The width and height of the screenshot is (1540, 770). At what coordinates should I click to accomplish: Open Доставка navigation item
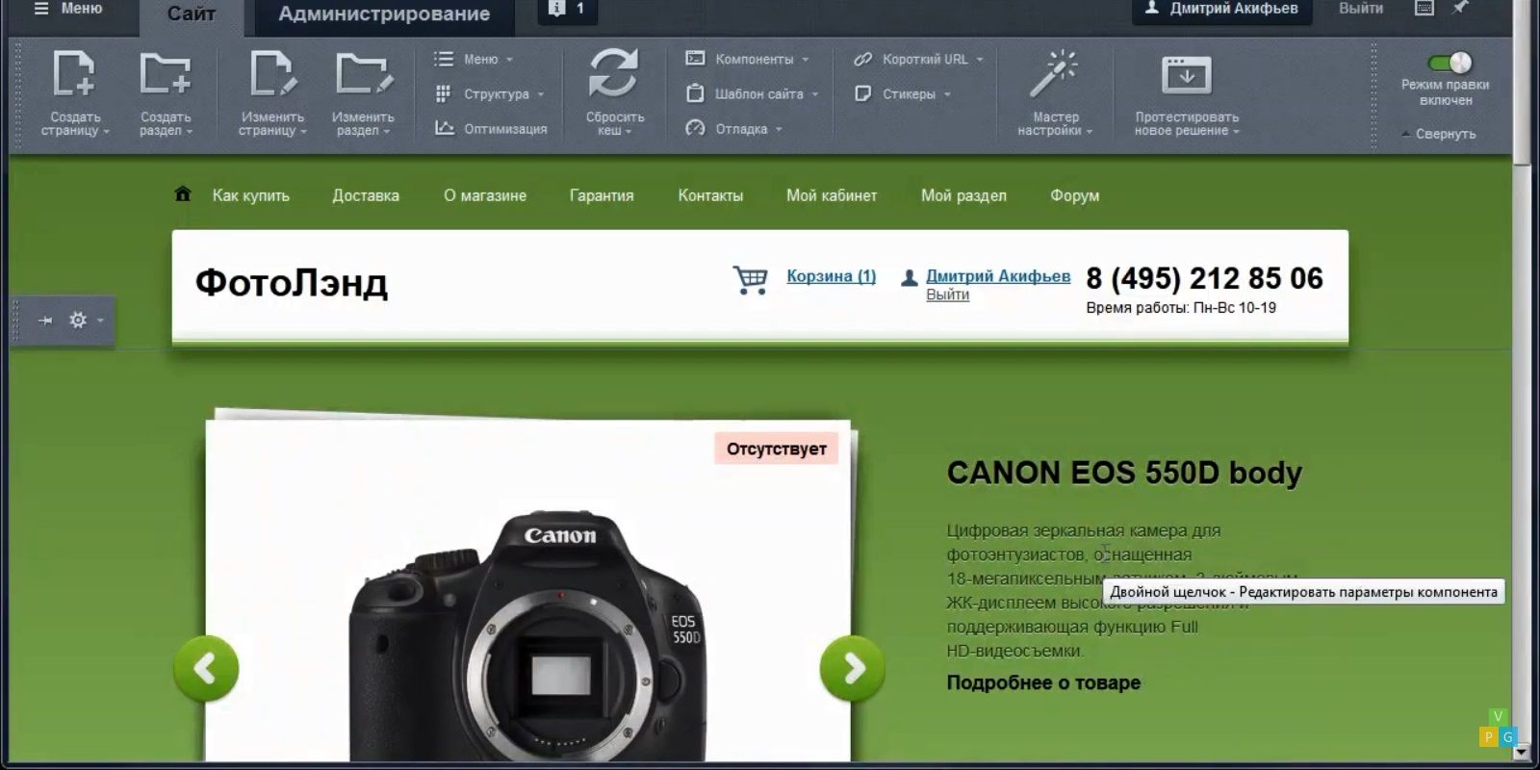coord(366,195)
